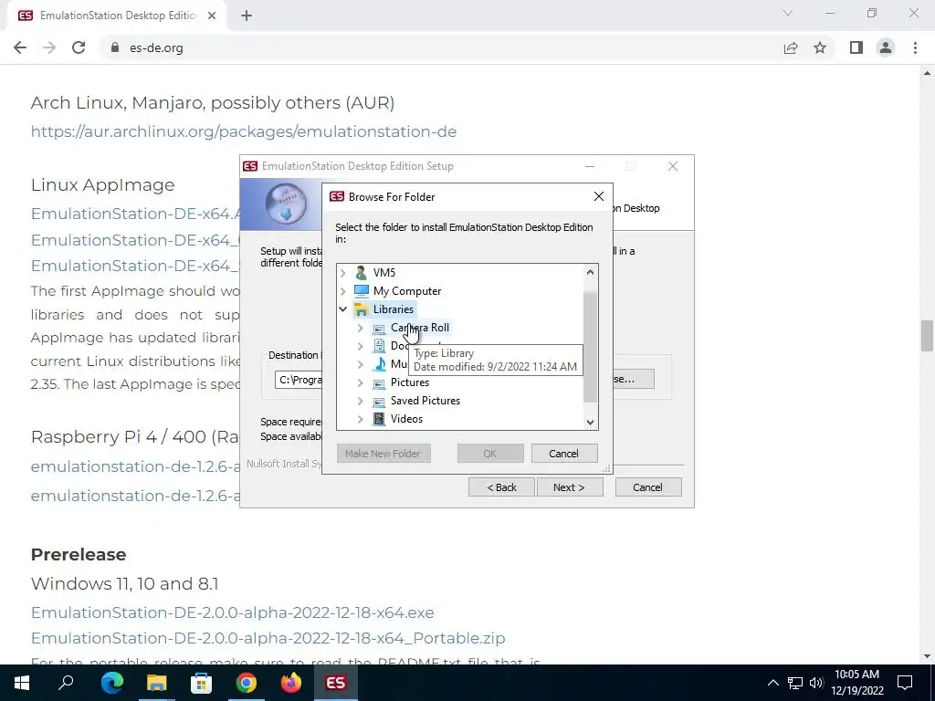Select the Documents library icon

tap(379, 346)
